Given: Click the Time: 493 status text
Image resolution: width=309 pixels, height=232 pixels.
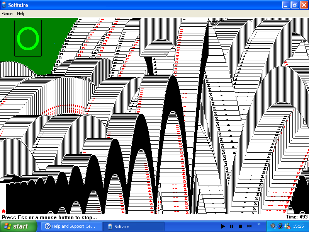Looking at the screenshot, I should point(297,217).
